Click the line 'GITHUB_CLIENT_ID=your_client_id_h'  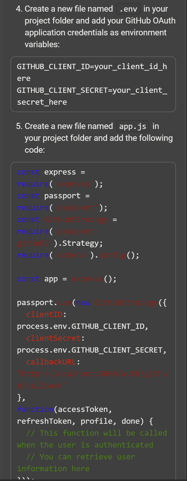click(x=92, y=66)
